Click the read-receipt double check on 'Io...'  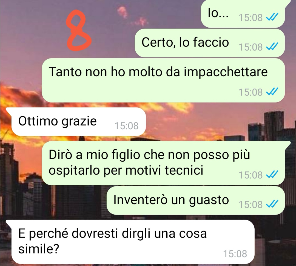point(272,17)
